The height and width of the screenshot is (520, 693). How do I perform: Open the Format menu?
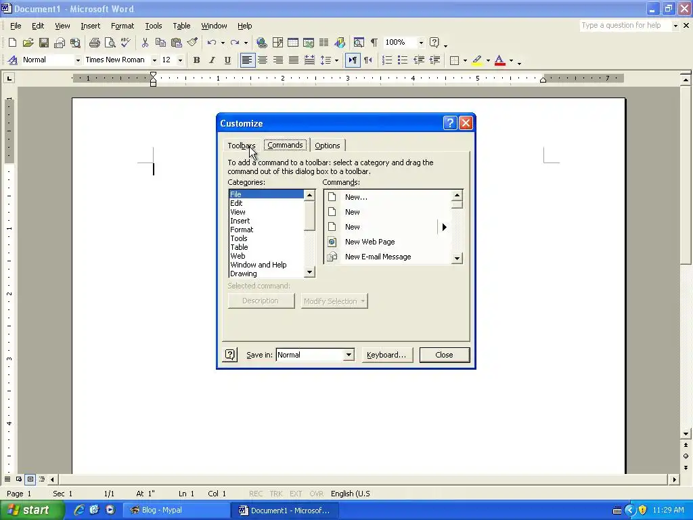click(x=122, y=26)
